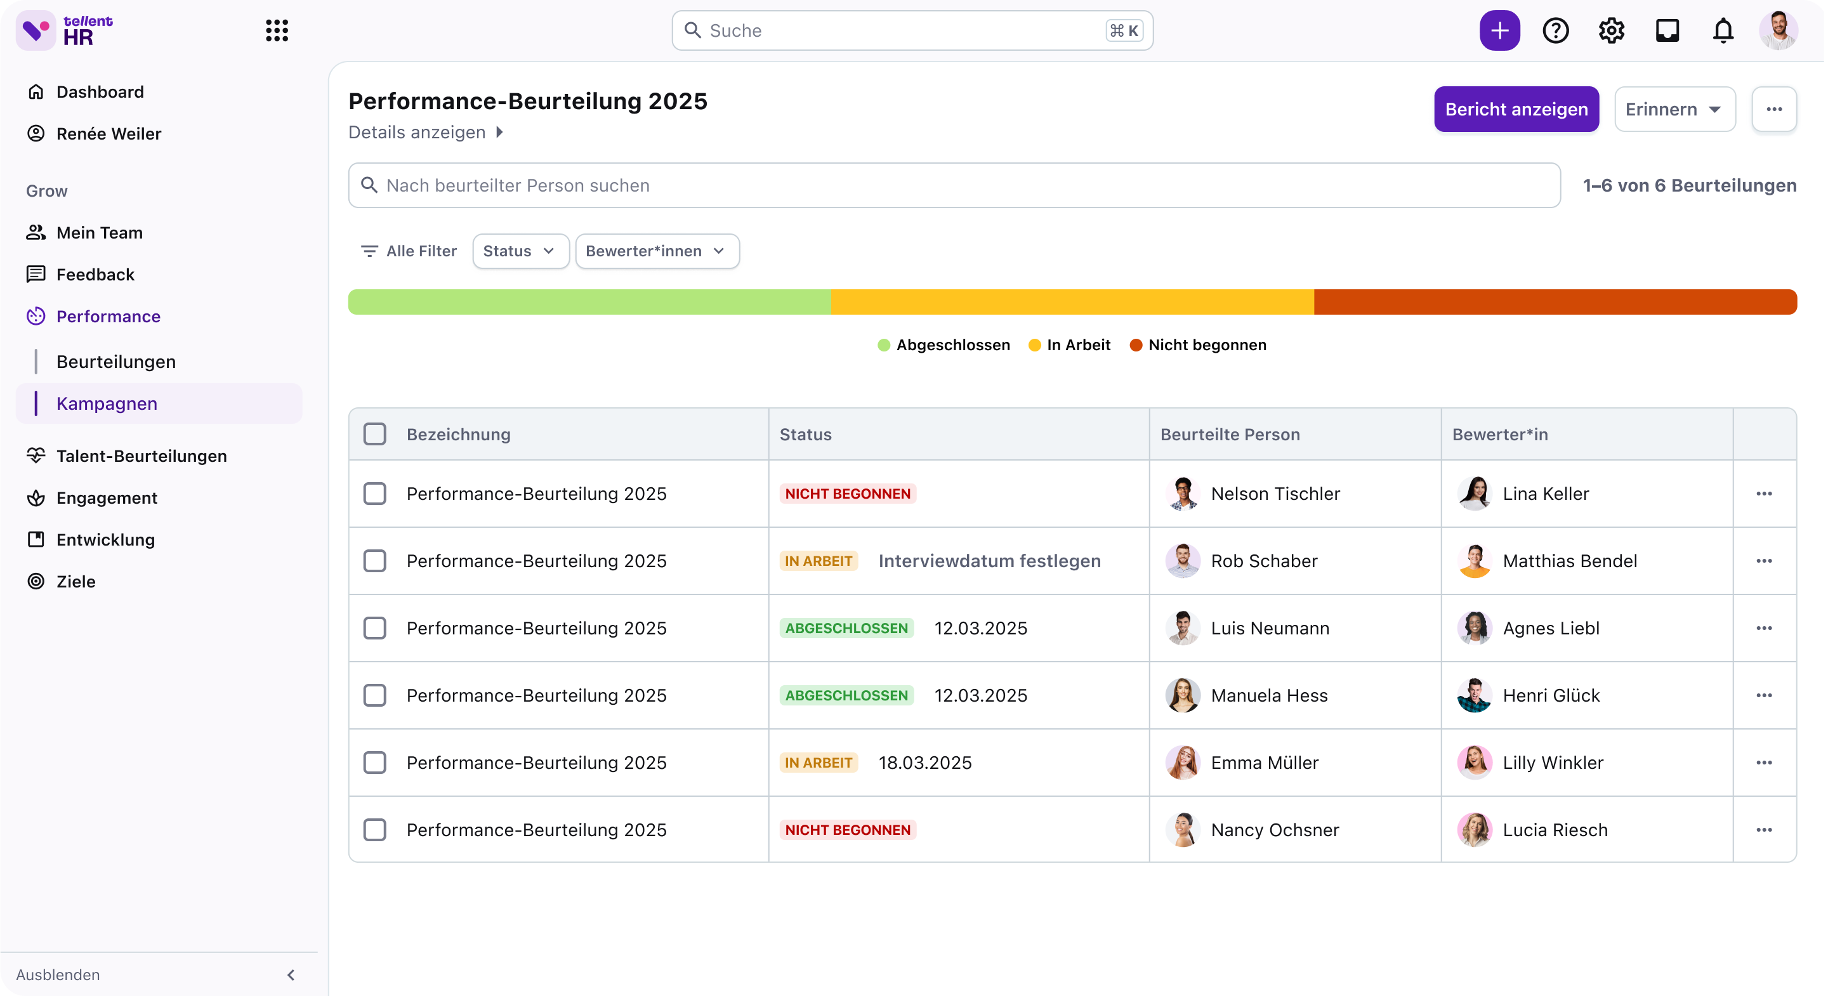Open settings gear icon
The image size is (1828, 996).
1611,30
